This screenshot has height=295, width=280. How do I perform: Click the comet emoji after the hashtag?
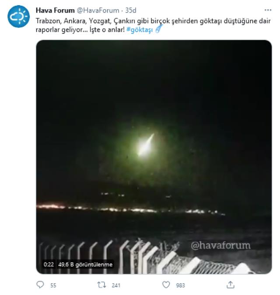tap(159, 29)
